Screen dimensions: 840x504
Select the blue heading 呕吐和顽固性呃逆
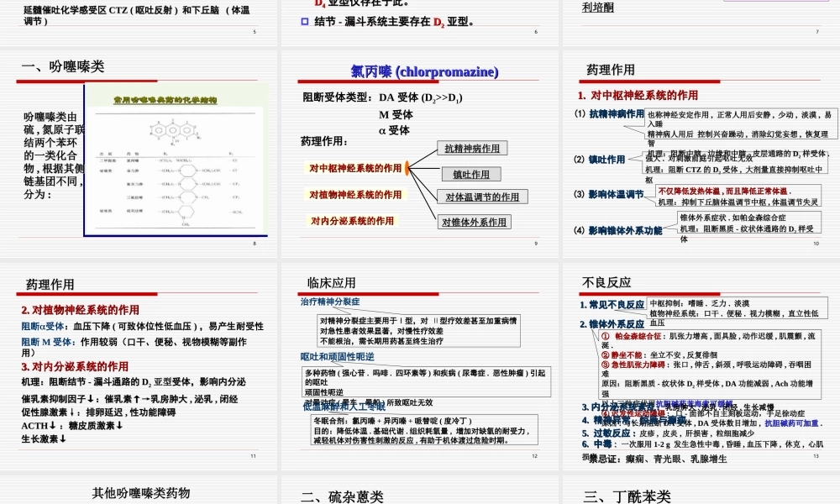(x=338, y=357)
